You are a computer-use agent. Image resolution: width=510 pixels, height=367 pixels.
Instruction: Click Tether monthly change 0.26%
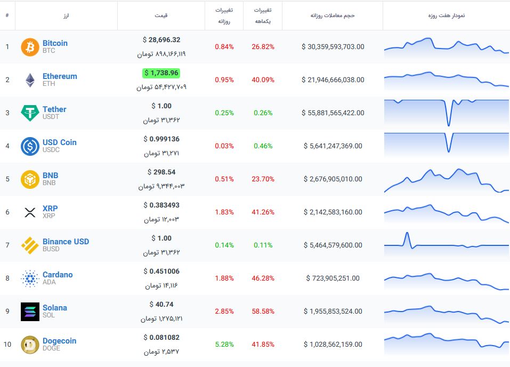click(263, 113)
